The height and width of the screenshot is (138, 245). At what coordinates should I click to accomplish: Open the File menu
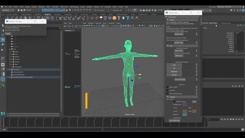coord(6,7)
